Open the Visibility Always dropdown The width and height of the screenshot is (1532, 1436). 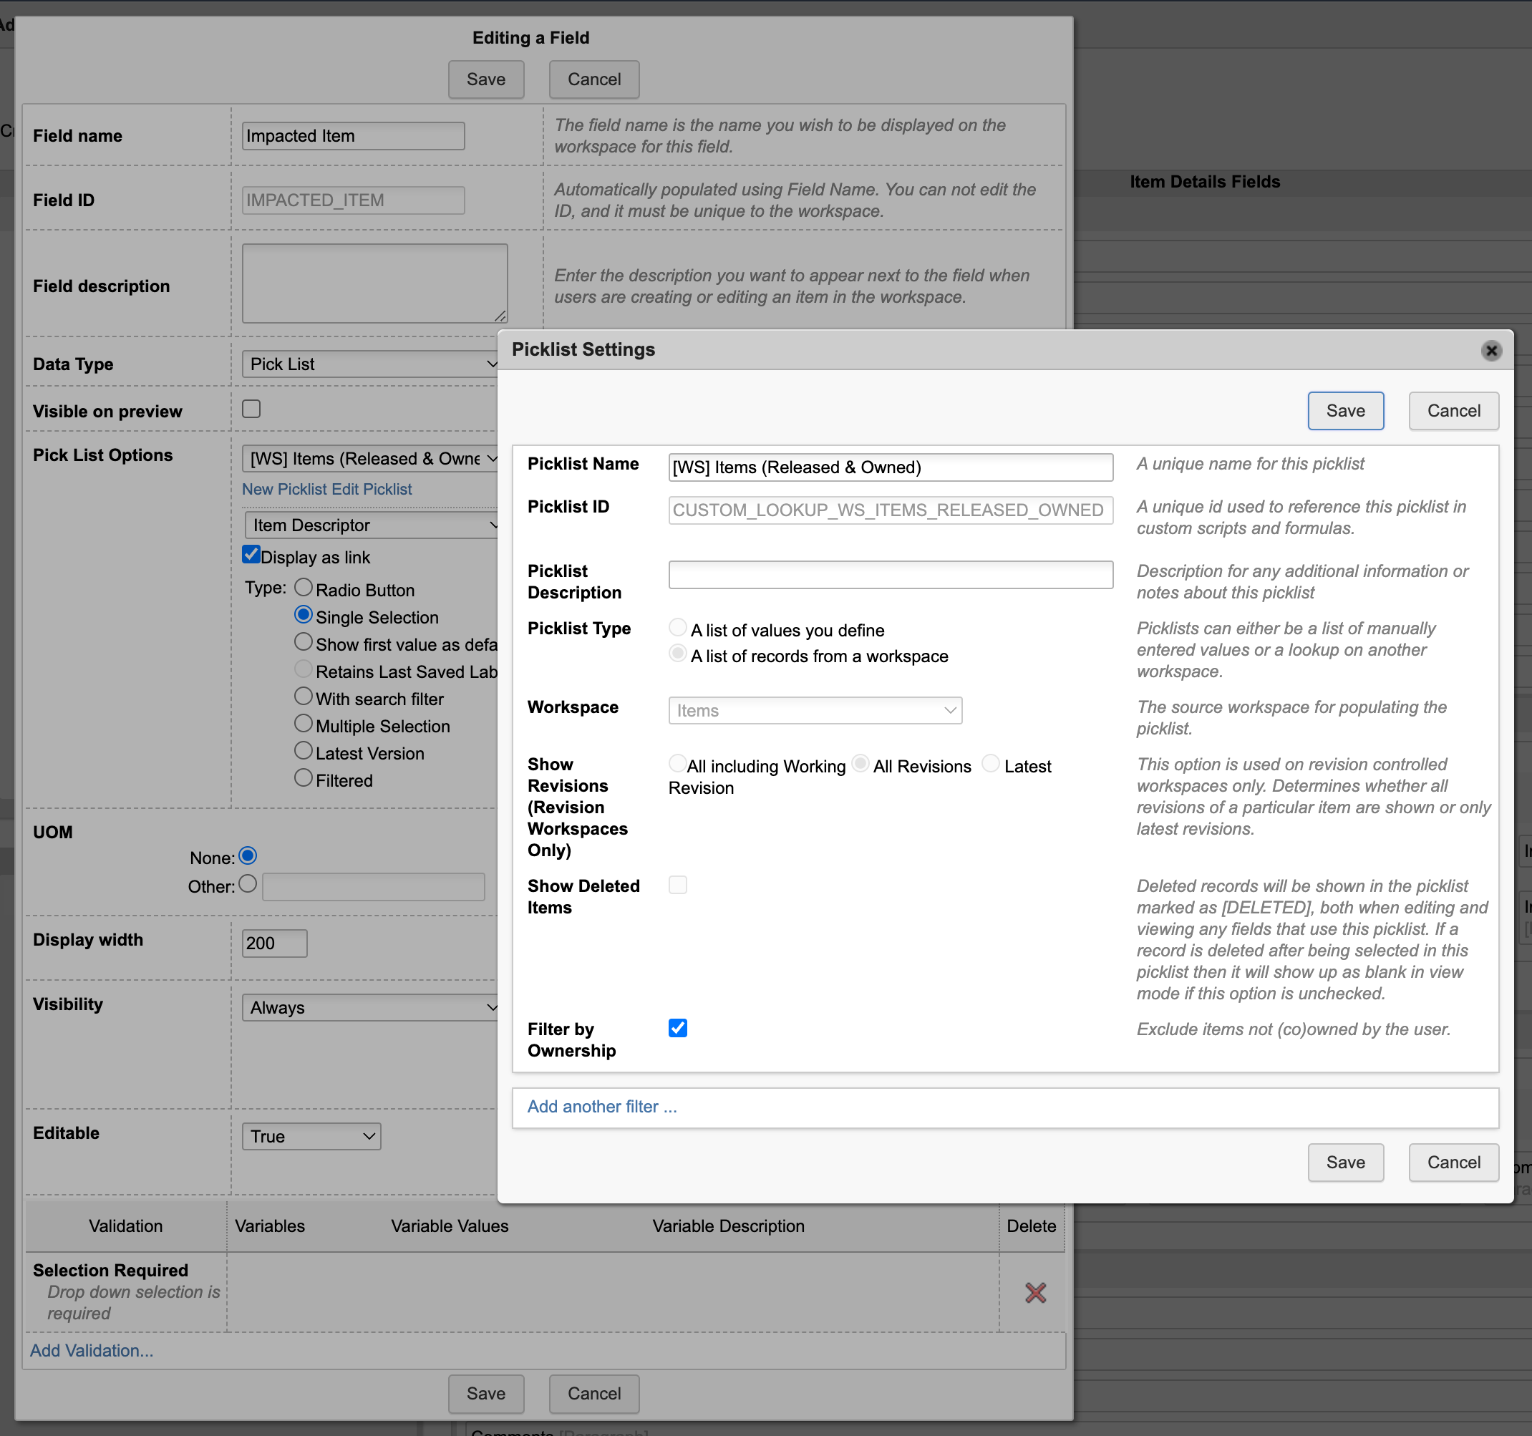pyautogui.click(x=370, y=1008)
